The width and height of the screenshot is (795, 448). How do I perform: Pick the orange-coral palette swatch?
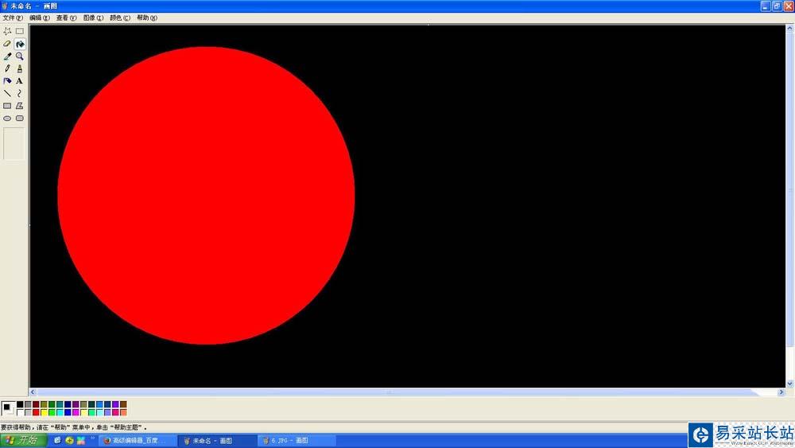click(123, 412)
